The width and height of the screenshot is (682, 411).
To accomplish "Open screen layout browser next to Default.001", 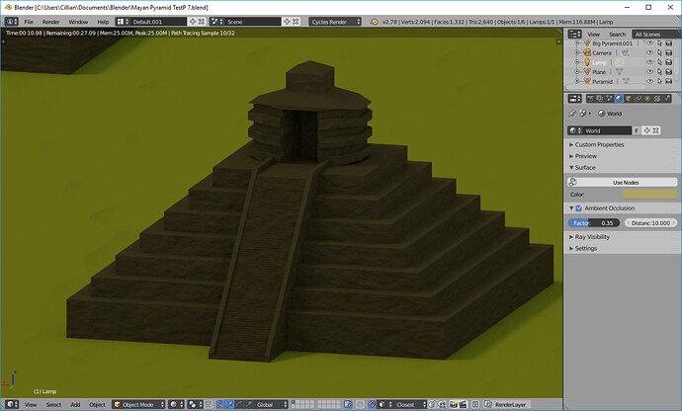I will pos(122,22).
